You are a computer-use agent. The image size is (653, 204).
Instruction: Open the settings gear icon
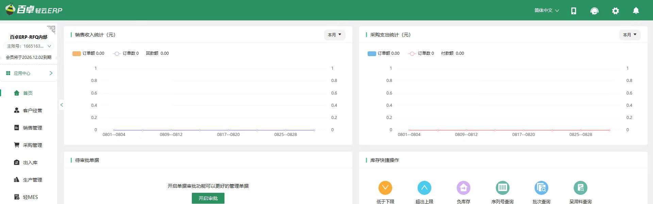pos(615,11)
